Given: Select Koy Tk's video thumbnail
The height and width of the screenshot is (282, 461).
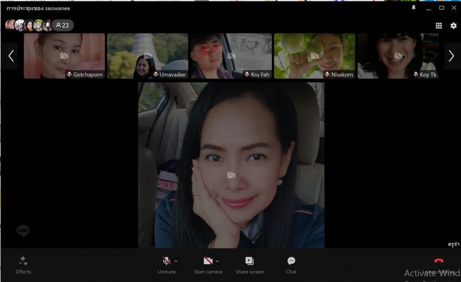Looking at the screenshot, I should [398, 56].
